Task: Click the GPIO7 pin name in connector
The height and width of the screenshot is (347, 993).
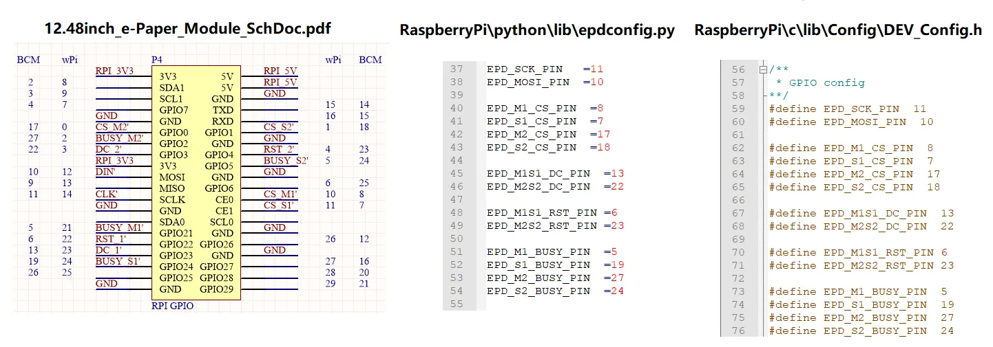Action: pyautogui.click(x=173, y=110)
